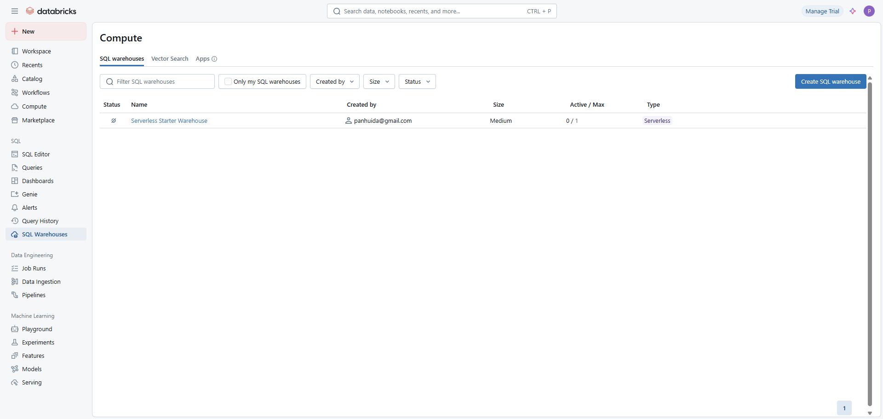Screen dimensions: 883x419
Task: Click the Catalog sidebar icon
Action: coord(15,79)
